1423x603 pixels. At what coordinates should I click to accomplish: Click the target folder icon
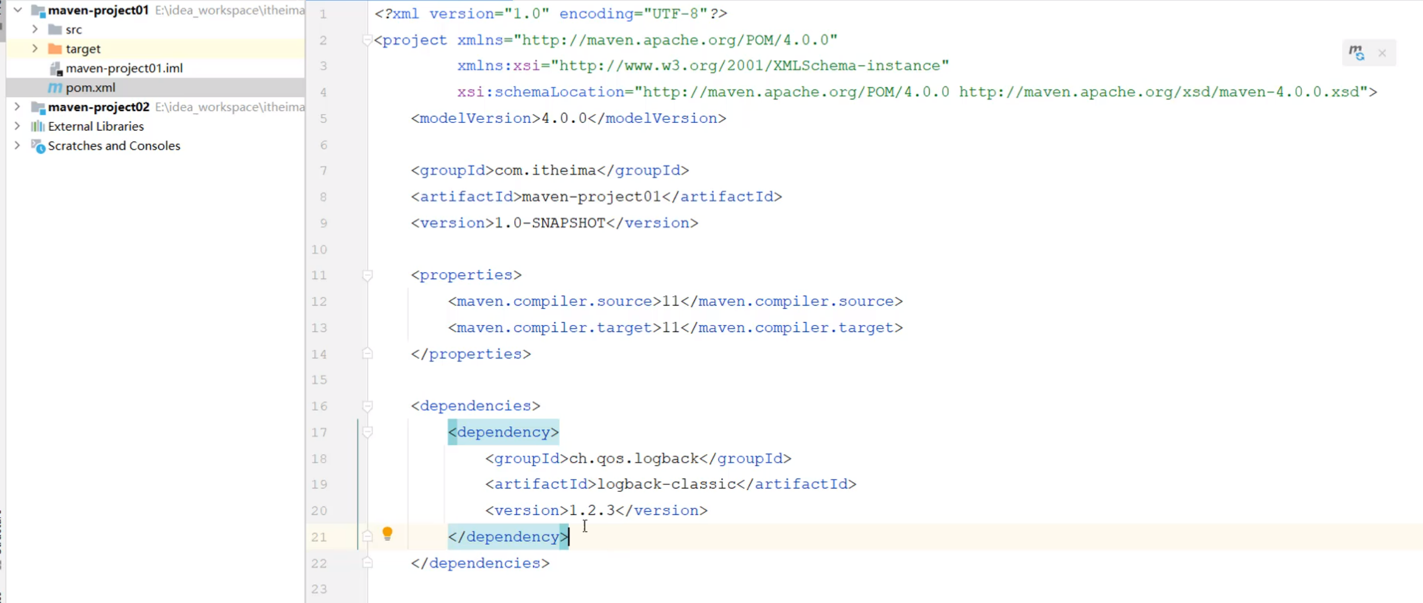54,48
